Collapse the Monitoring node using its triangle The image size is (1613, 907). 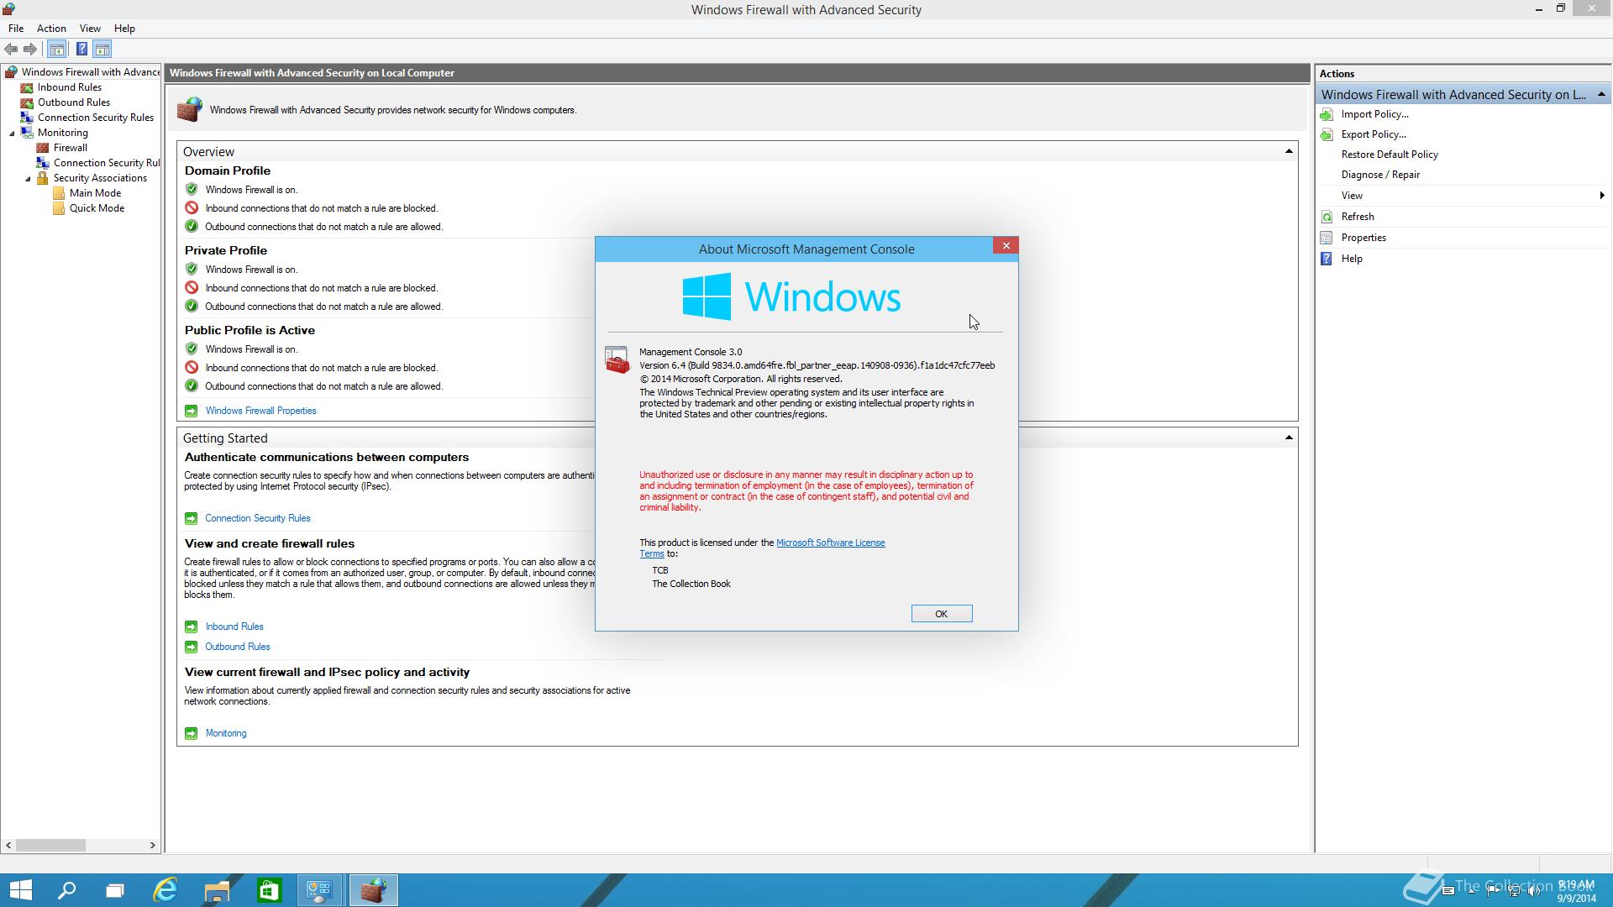(x=12, y=133)
